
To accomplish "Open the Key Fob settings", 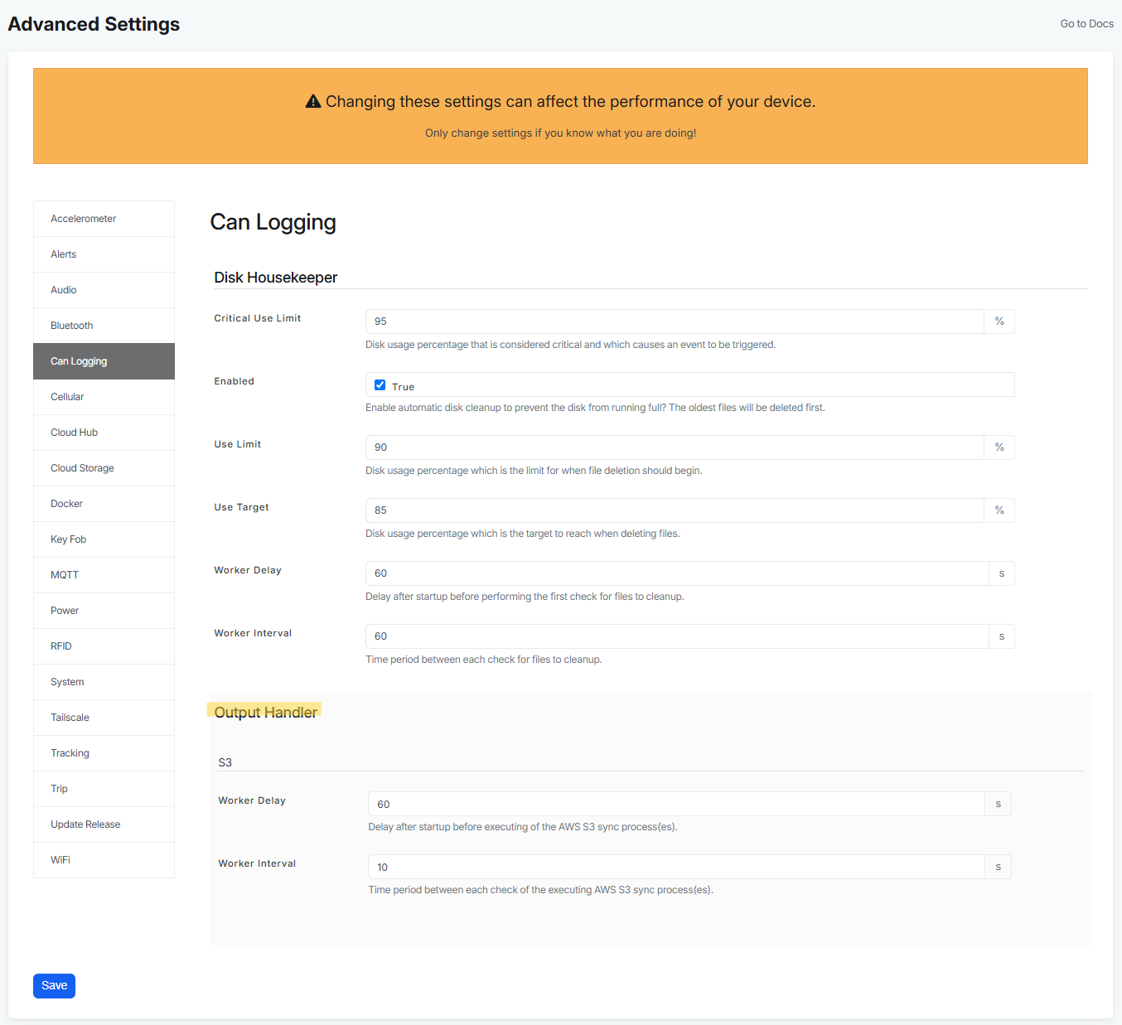I will point(104,539).
